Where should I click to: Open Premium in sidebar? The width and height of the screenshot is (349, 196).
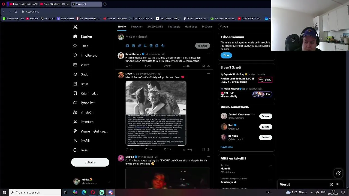pos(84,122)
